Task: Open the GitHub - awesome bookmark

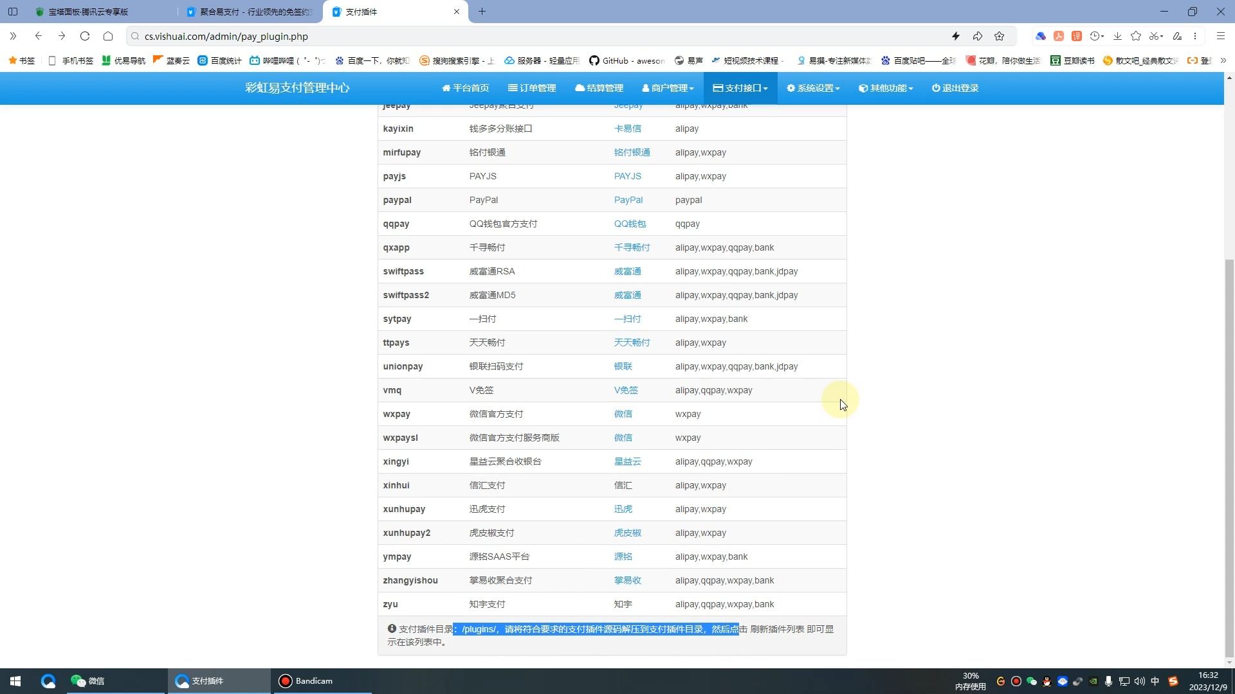Action: coord(627,60)
